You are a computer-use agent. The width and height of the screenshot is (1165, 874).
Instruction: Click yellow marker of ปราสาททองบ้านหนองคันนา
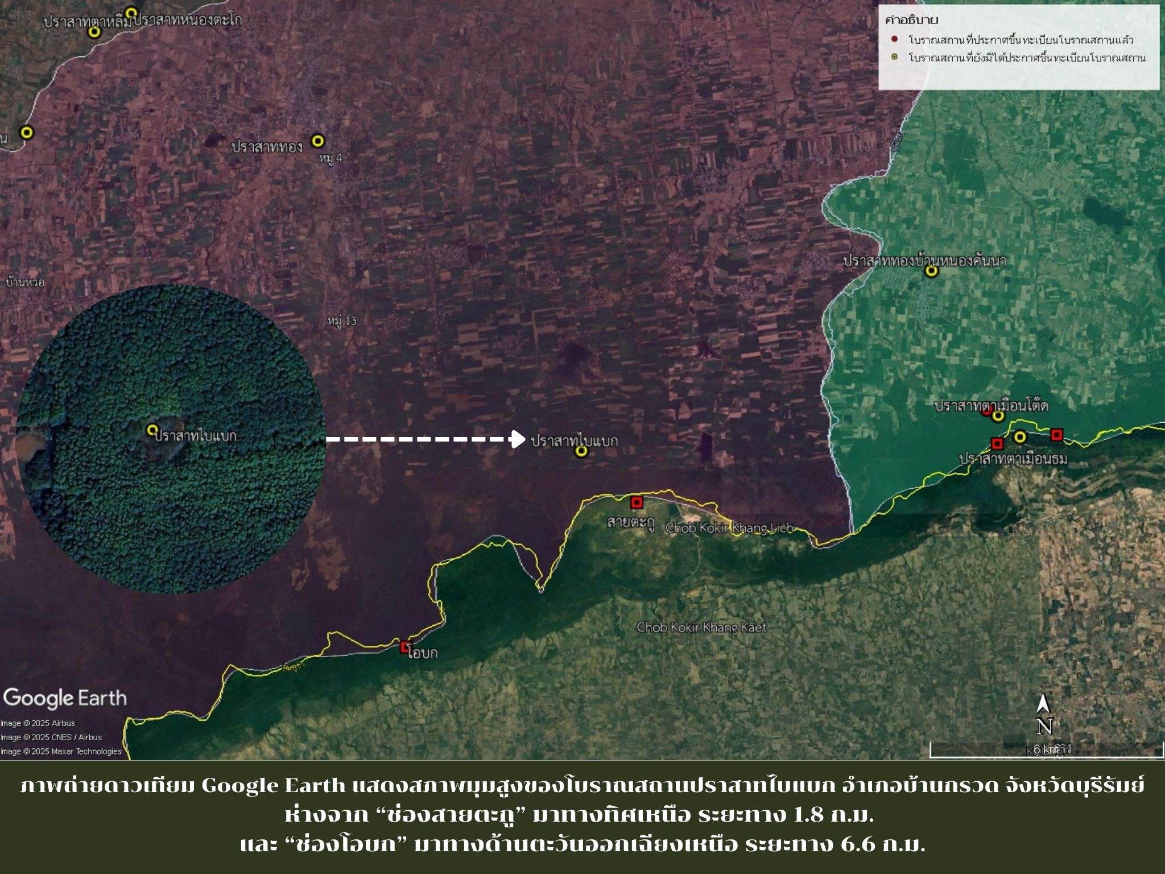(x=931, y=271)
